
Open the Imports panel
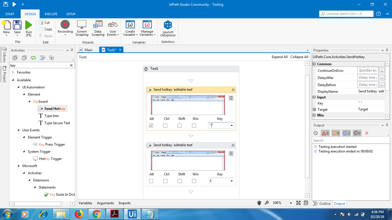pos(125,203)
